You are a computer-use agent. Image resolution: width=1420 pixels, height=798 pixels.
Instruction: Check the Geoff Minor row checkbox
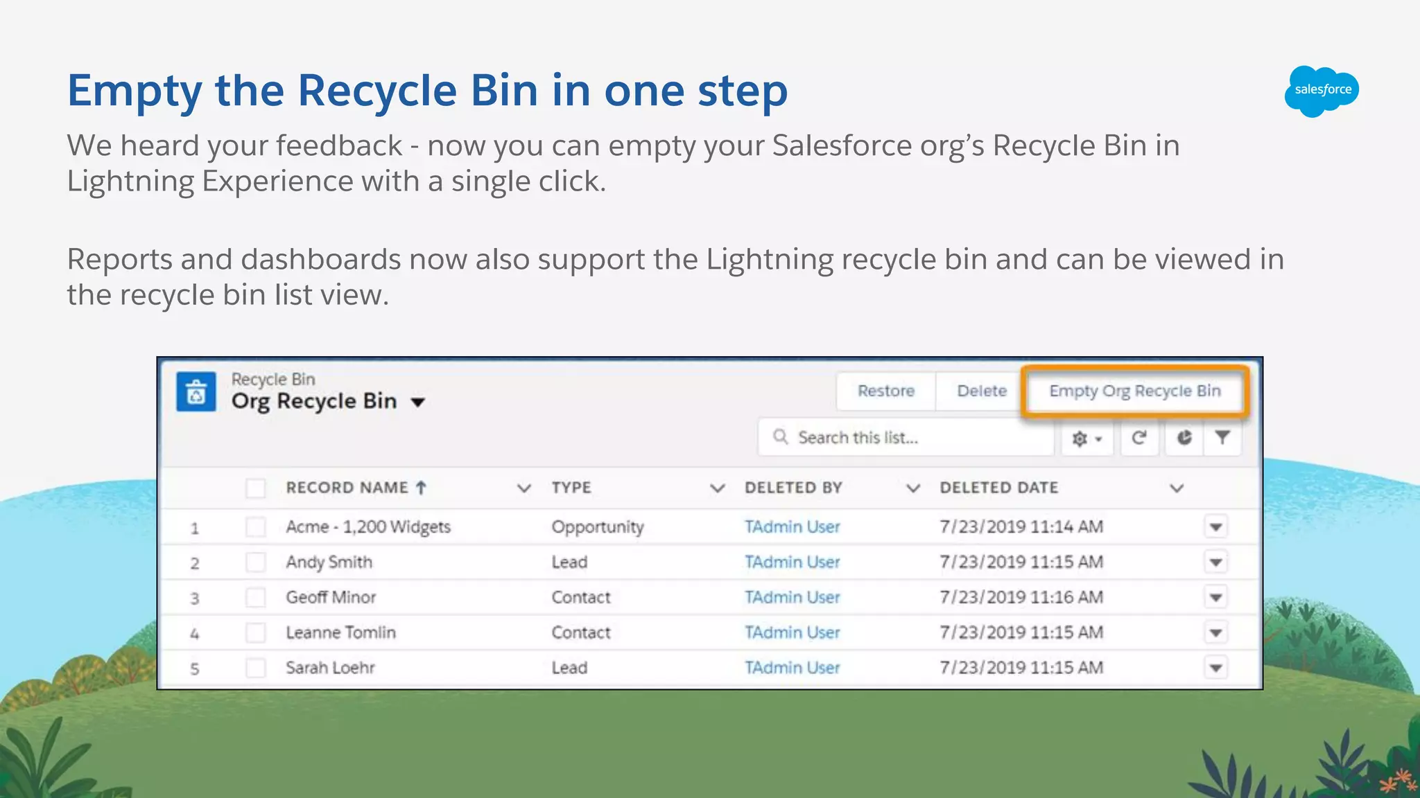[256, 597]
